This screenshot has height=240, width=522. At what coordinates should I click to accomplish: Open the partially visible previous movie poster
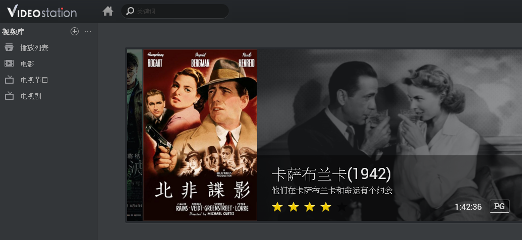[135, 135]
